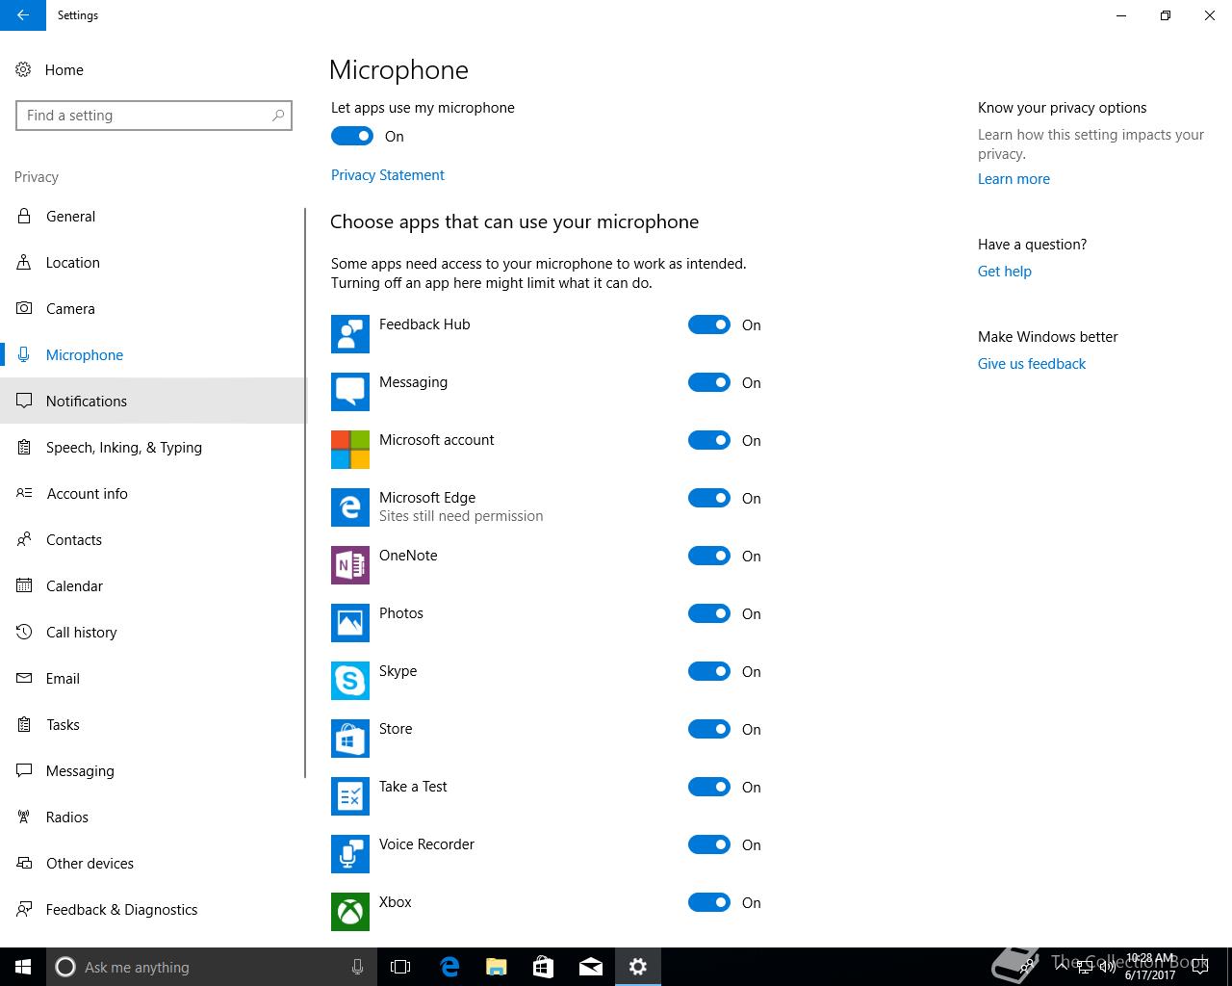Click the Take a Test app icon

pos(350,796)
